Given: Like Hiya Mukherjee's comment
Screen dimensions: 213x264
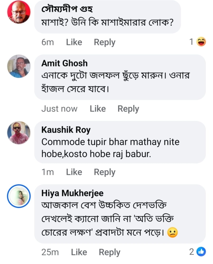Looking at the screenshot, I should pos(79,252).
